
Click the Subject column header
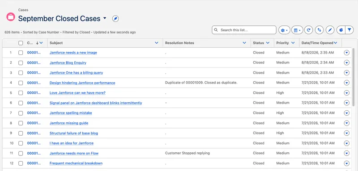[x=56, y=43]
